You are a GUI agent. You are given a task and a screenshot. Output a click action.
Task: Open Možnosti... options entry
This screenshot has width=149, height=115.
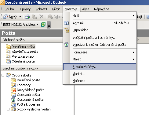[x=100, y=81]
